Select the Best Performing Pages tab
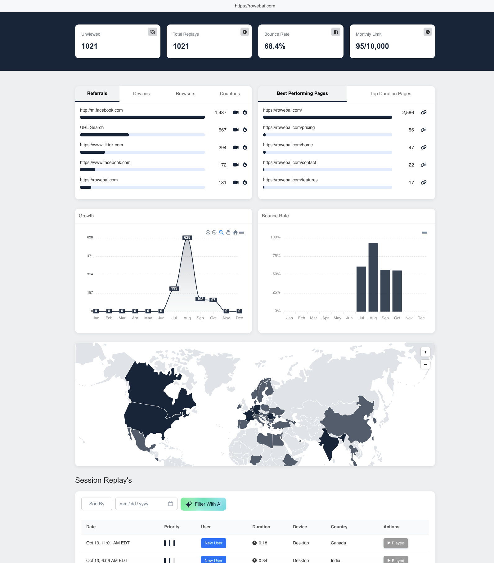The width and height of the screenshot is (494, 563). coord(302,93)
